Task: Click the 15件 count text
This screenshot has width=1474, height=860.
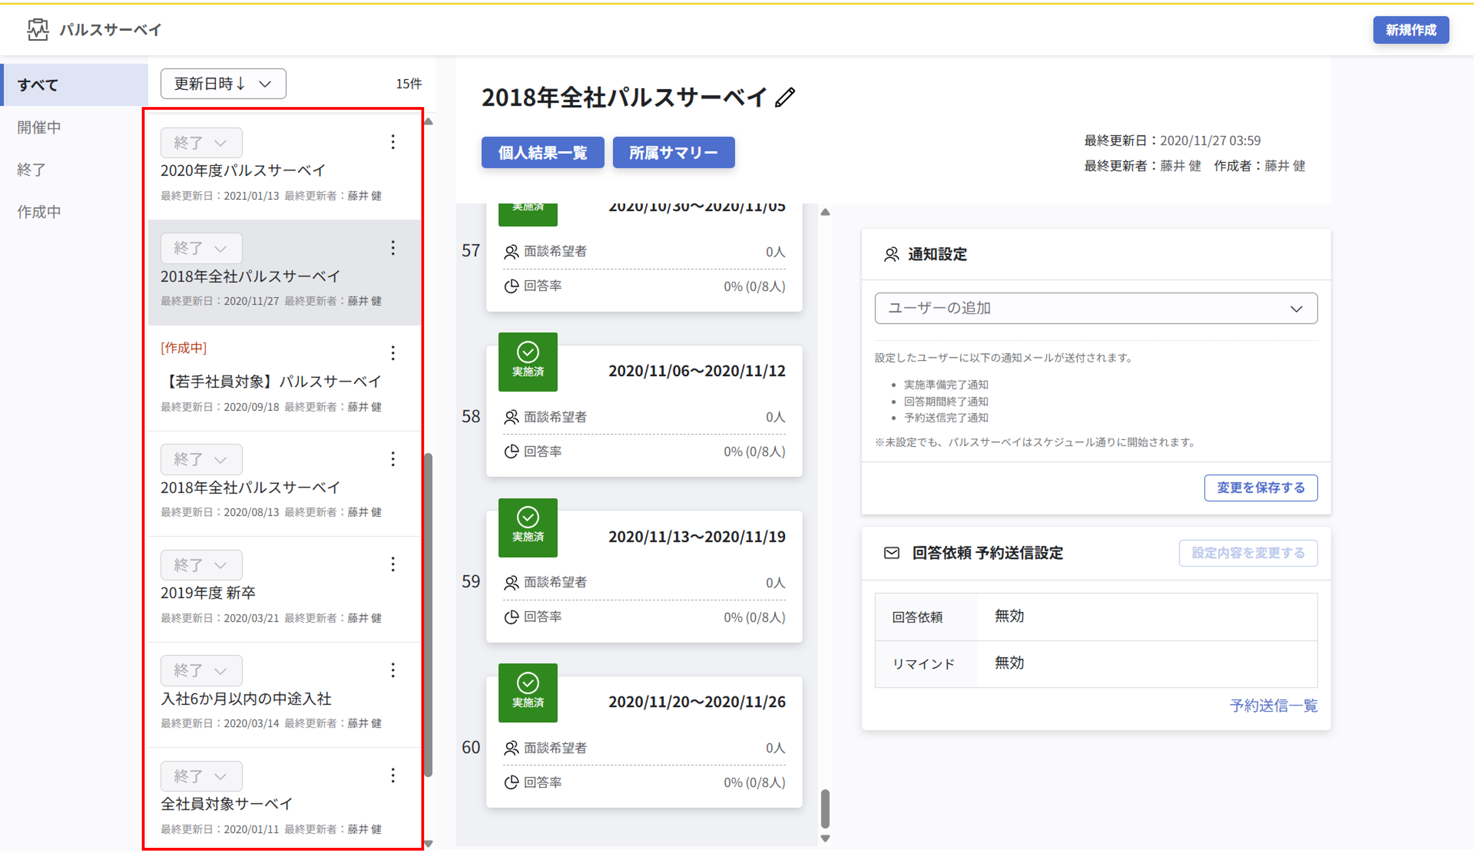Action: pos(409,84)
